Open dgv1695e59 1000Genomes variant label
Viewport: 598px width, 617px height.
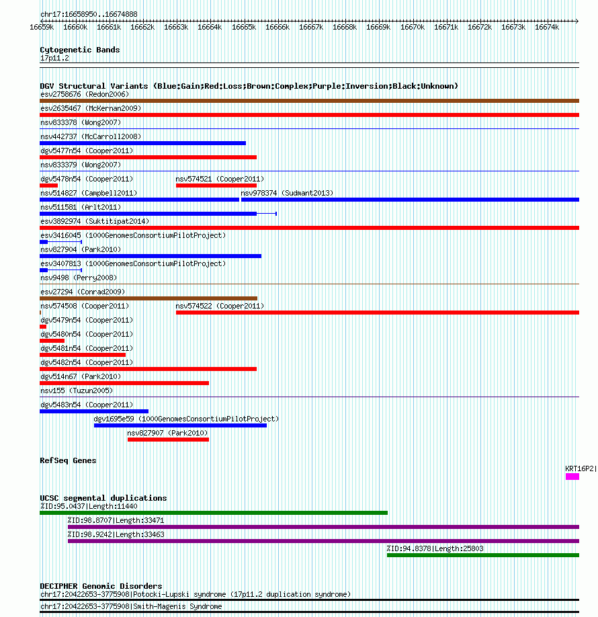click(186, 419)
